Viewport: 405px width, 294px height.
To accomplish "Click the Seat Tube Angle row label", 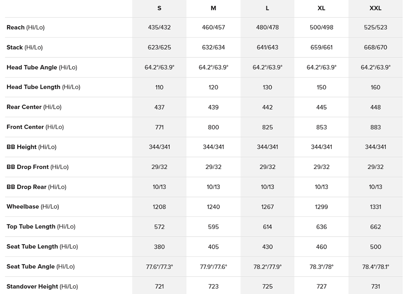I will (x=40, y=266).
